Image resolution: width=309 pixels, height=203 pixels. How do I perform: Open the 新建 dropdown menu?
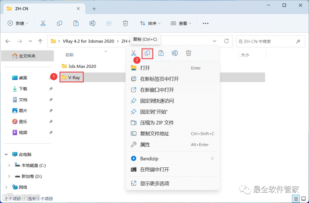click(x=18, y=23)
